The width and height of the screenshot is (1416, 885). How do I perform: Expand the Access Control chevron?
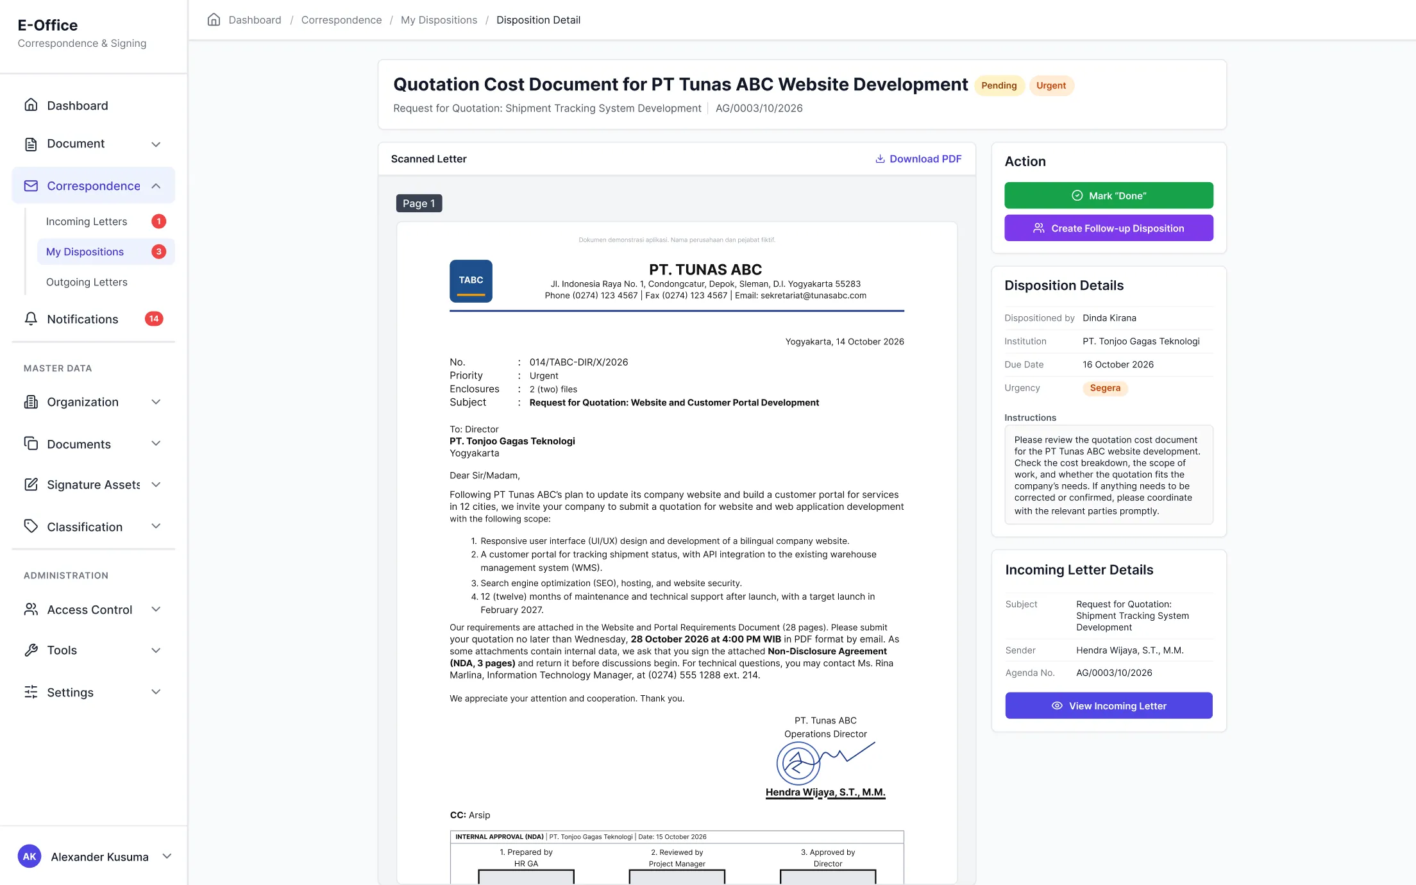(156, 609)
